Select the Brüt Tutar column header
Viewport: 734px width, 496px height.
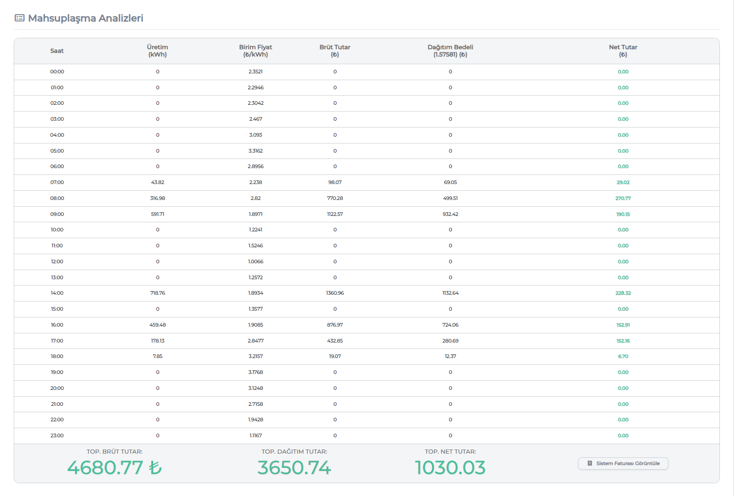point(335,51)
